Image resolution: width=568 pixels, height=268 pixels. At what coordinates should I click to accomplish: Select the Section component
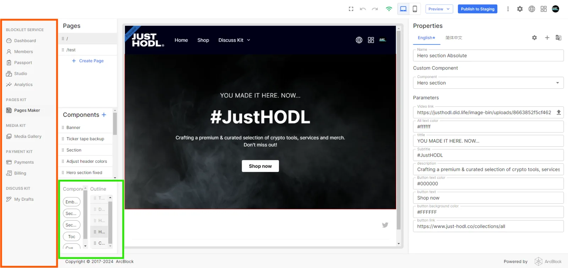point(86,150)
